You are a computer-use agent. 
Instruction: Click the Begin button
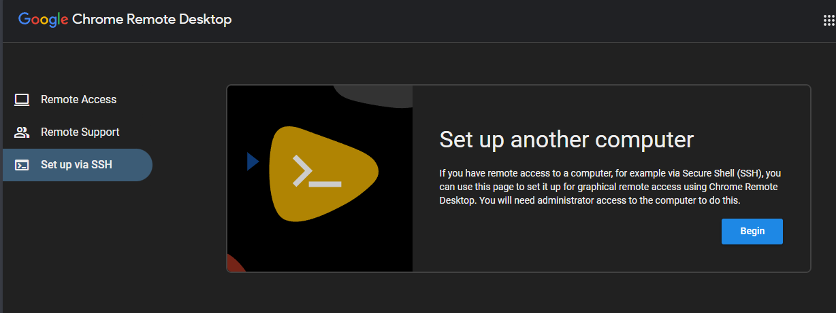[752, 231]
